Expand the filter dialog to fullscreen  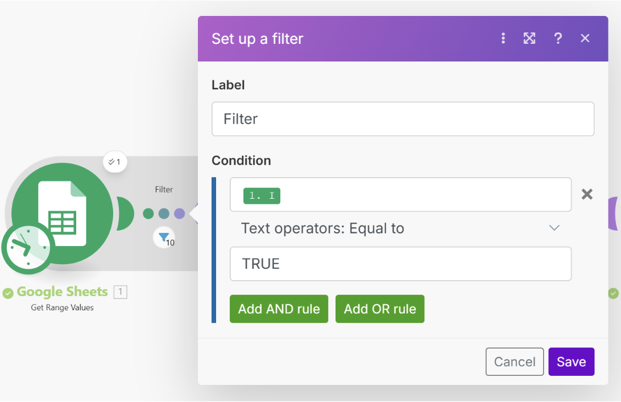point(529,39)
